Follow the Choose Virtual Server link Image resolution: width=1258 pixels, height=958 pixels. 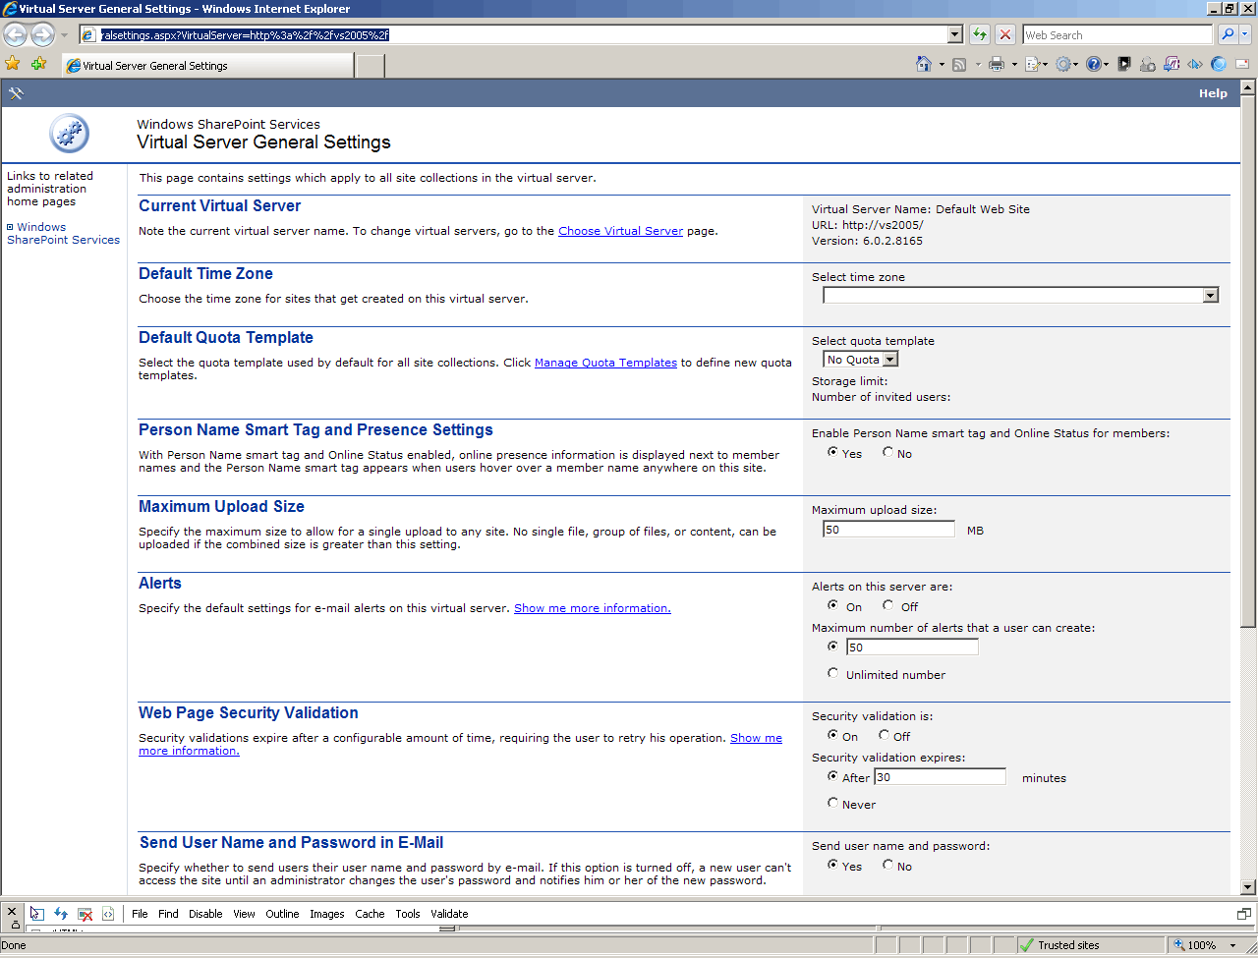coord(620,231)
